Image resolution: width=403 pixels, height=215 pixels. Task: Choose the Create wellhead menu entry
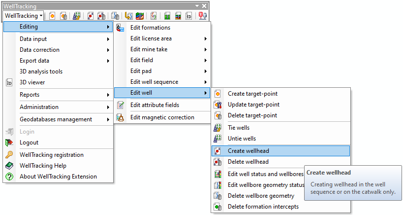pos(280,151)
